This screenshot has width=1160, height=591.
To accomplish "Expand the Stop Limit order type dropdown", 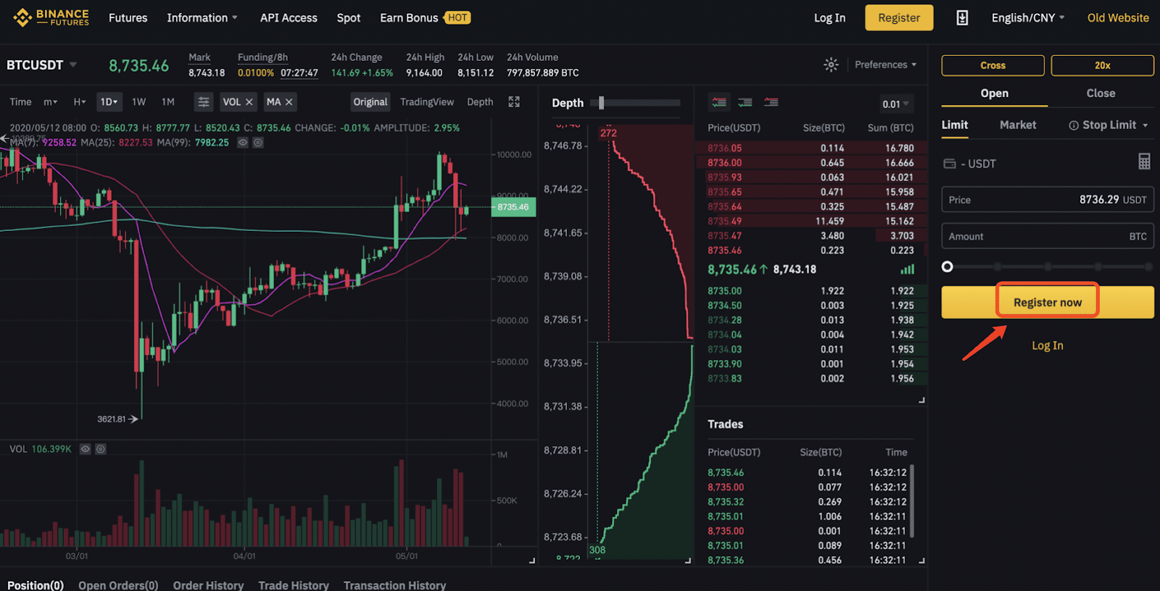I will pos(1145,125).
